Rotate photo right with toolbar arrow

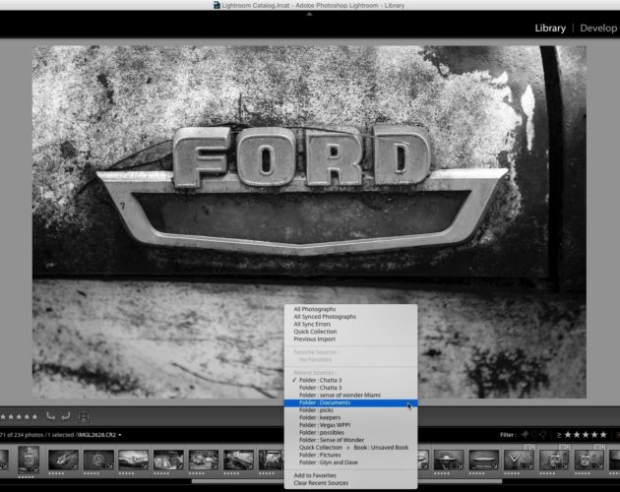[66, 416]
